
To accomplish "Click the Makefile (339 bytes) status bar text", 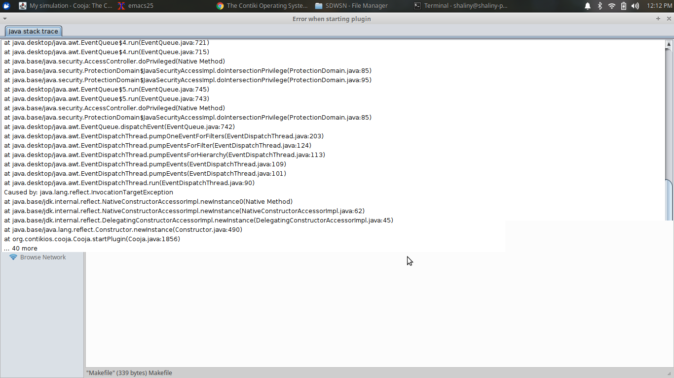I will tap(129, 373).
